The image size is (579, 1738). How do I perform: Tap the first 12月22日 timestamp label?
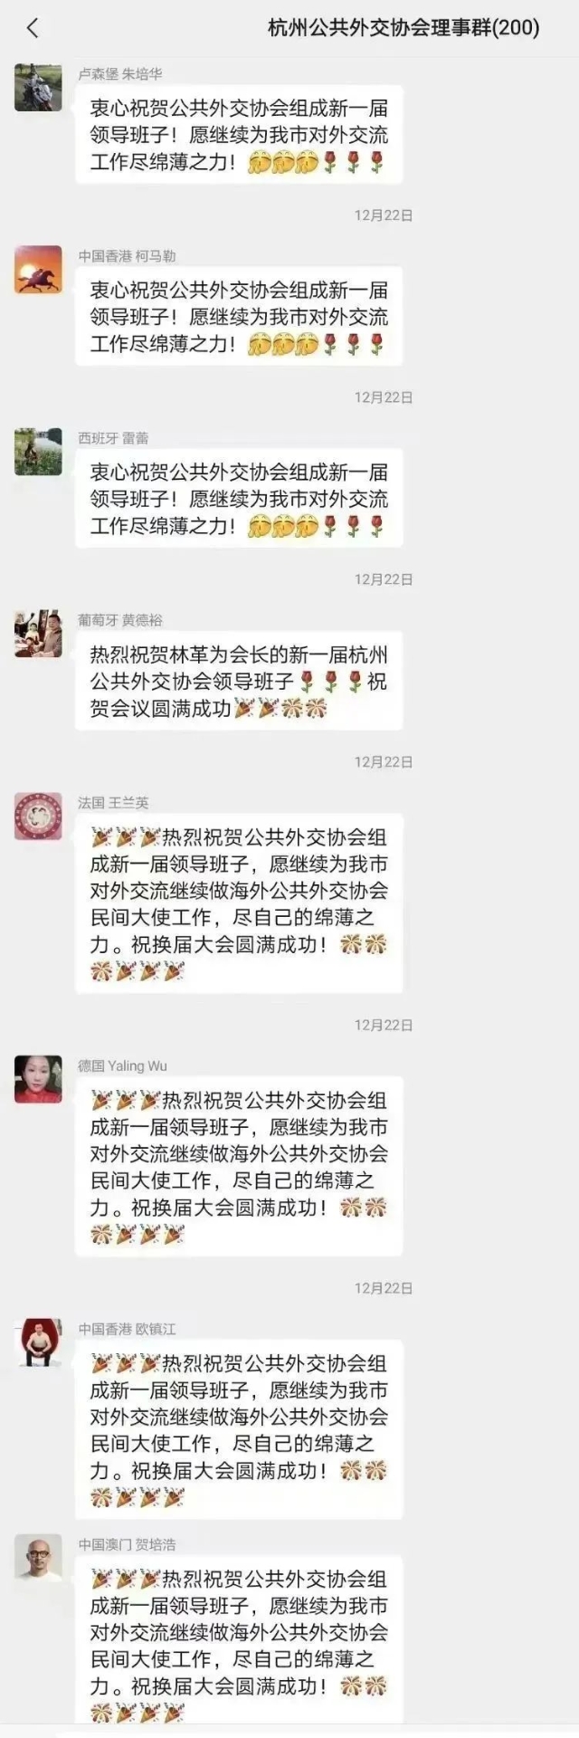(x=384, y=215)
